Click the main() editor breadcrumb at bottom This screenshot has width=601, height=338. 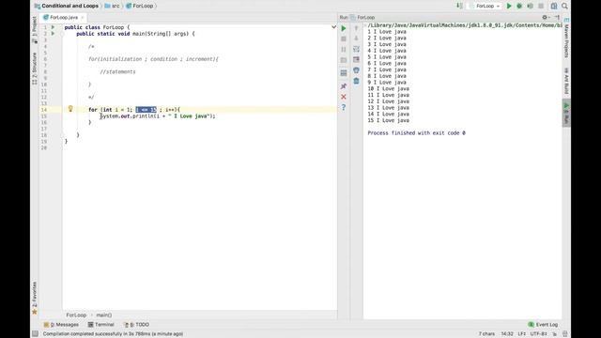tap(104, 315)
